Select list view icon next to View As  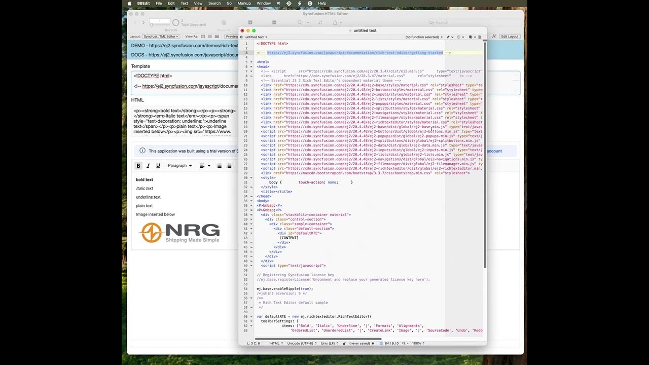pyautogui.click(x=210, y=36)
